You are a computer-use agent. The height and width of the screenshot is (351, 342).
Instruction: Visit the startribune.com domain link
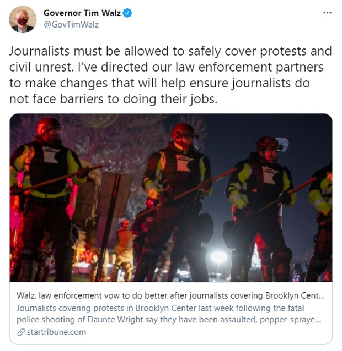coord(56,332)
